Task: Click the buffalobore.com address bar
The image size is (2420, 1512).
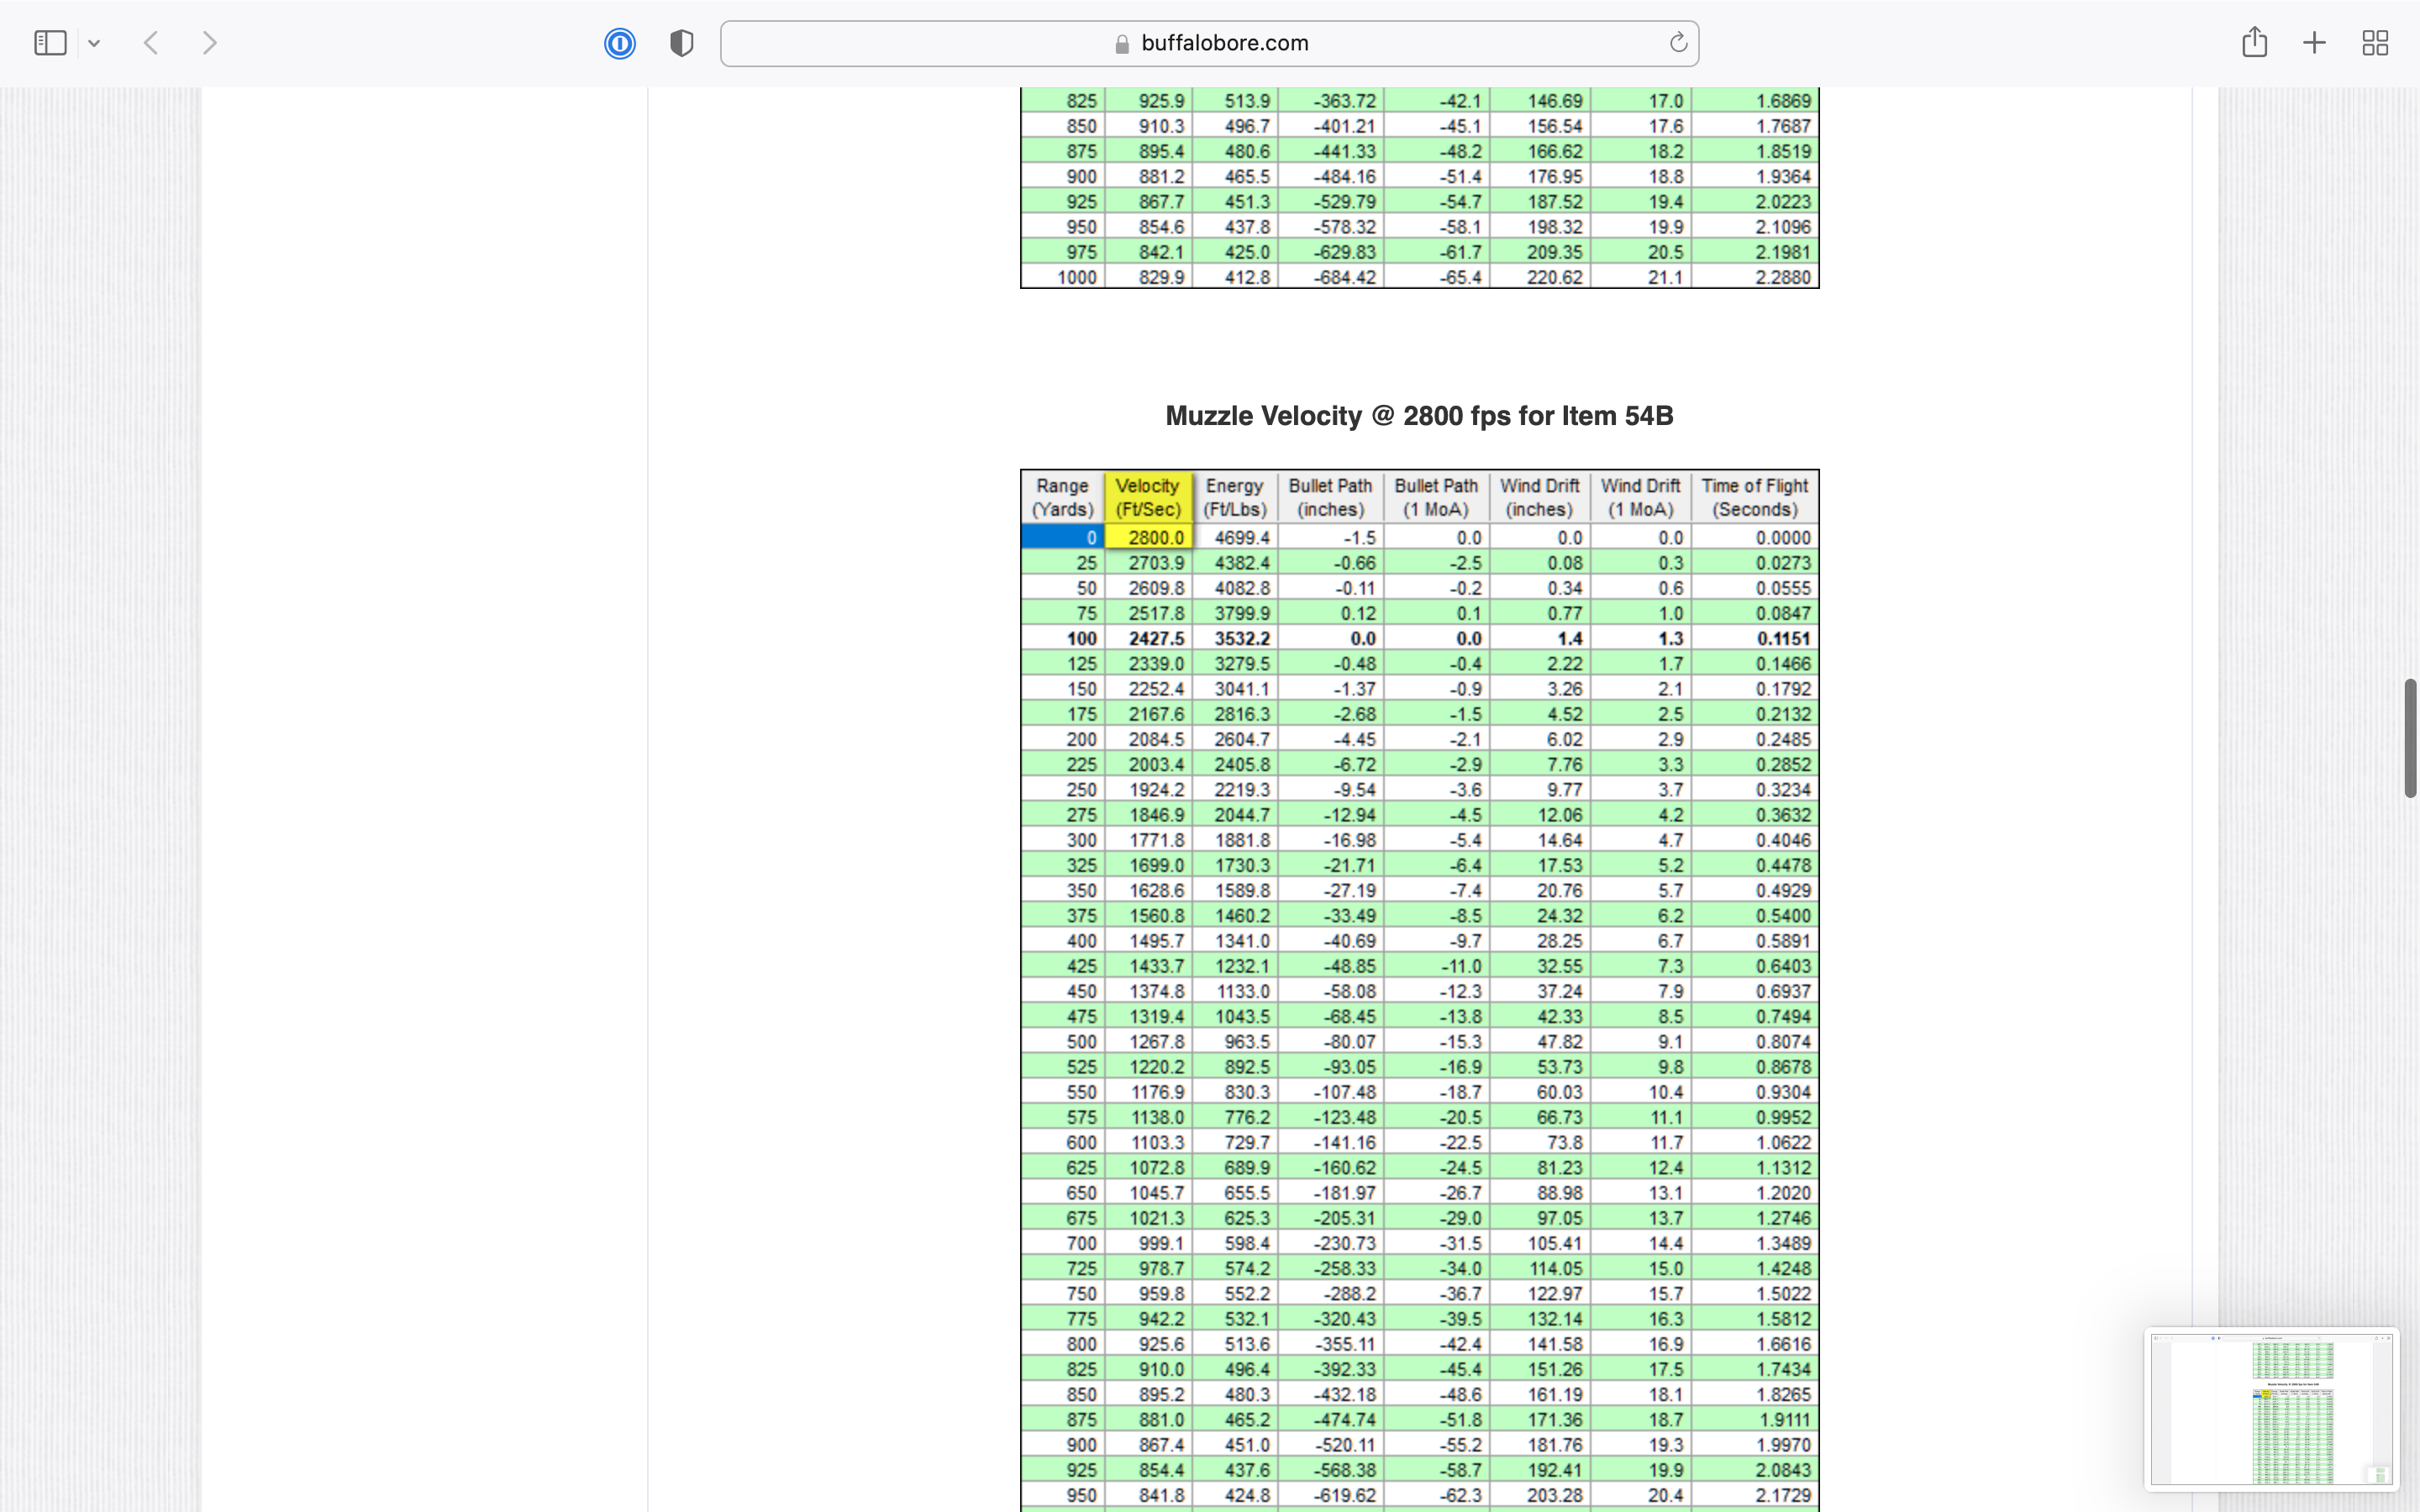Action: click(x=1209, y=43)
